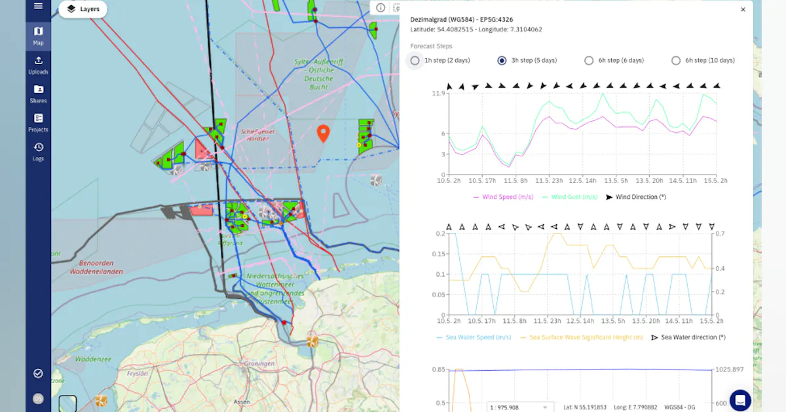This screenshot has height=412, width=786.
Task: Open the Shares section
Action: coord(38,94)
